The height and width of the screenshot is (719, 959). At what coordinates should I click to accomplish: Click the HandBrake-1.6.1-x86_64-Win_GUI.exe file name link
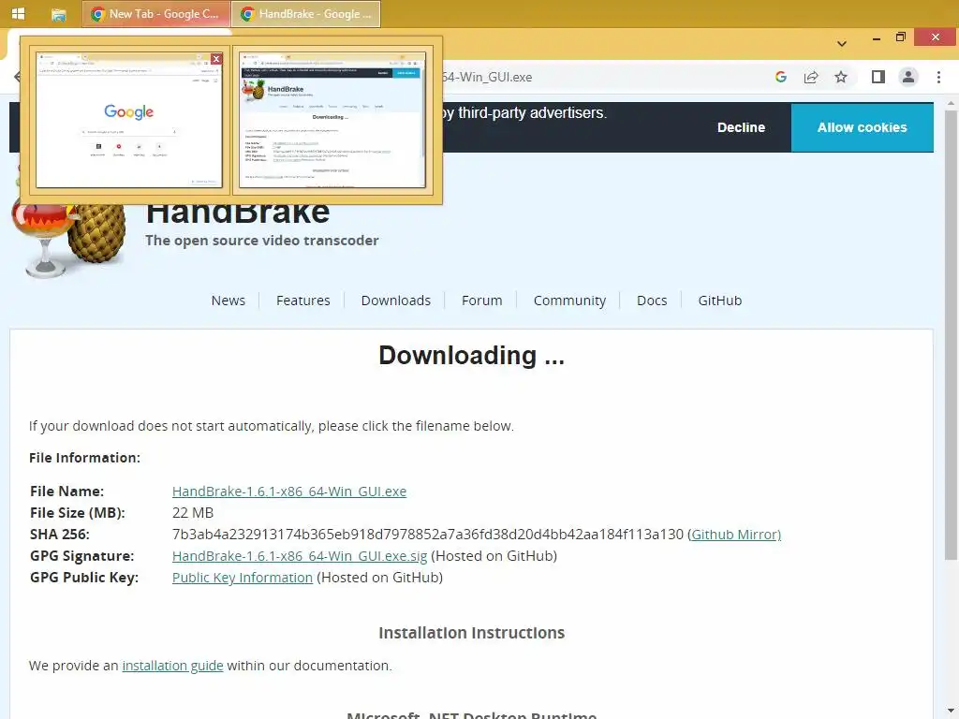coord(289,492)
